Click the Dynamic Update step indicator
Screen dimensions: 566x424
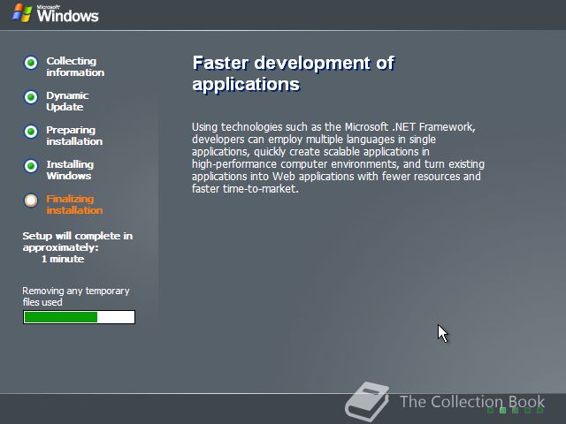click(x=31, y=97)
